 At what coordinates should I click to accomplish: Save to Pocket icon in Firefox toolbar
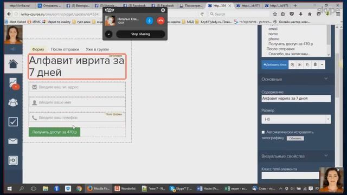click(292, 14)
